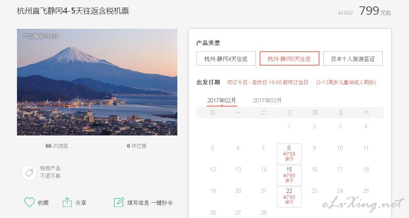Choose departure date February 22
The image size is (409, 218).
coord(289,197)
